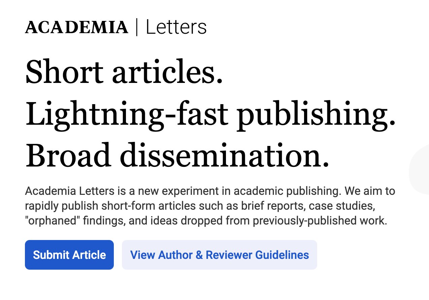Click the vertical divider between ACADEMIA and Letters

(x=137, y=27)
